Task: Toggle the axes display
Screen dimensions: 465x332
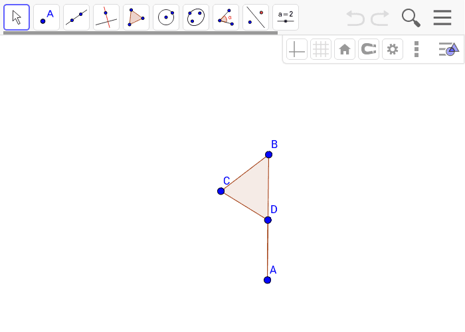Action: [297, 49]
